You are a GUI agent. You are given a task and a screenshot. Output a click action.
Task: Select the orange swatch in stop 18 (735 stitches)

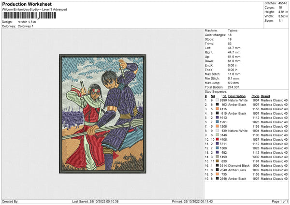click(217, 174)
